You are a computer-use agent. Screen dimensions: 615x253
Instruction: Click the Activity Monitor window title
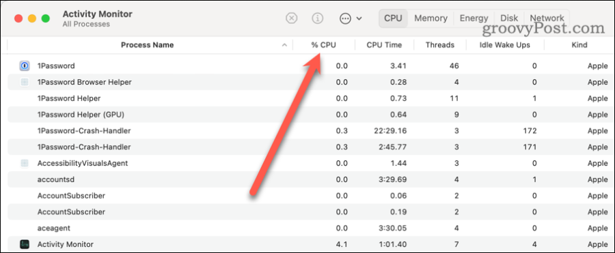(97, 14)
